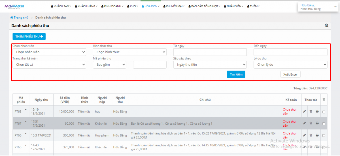Click the zoom magnifier icon beside page title

(x=327, y=26)
